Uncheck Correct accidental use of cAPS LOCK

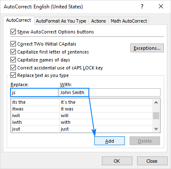13,68
